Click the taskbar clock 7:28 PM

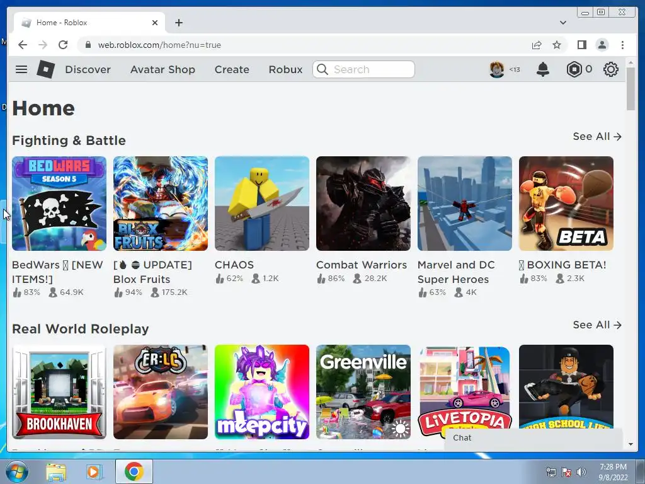pos(613,467)
